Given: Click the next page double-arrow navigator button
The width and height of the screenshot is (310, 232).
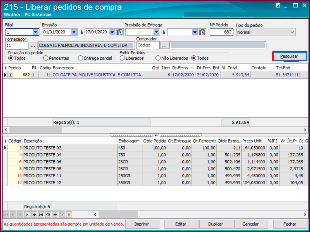Looking at the screenshot, I should click(34, 214).
